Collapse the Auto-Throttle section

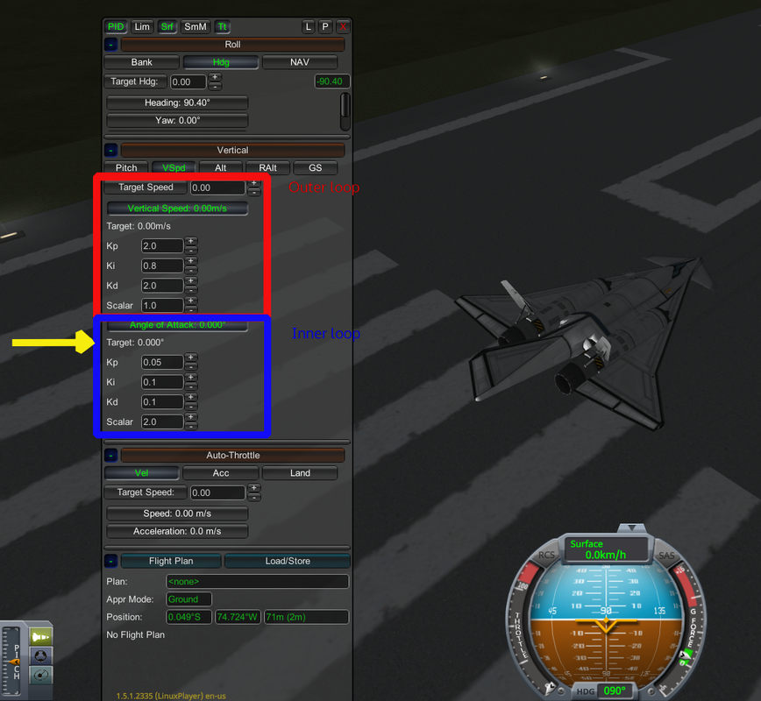110,456
